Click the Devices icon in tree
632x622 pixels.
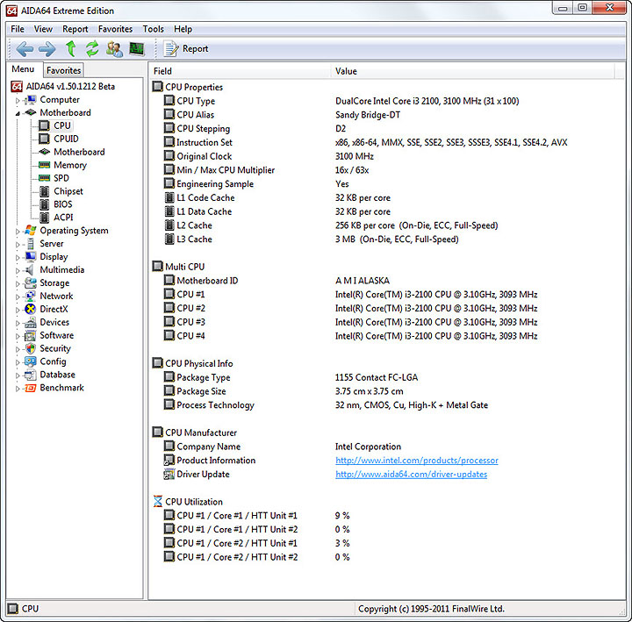tap(30, 322)
